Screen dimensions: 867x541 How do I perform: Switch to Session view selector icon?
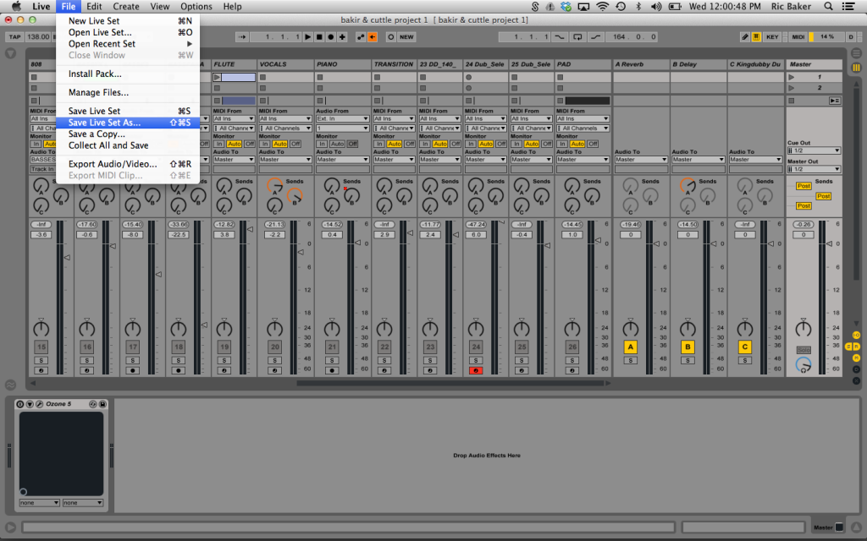tap(856, 68)
